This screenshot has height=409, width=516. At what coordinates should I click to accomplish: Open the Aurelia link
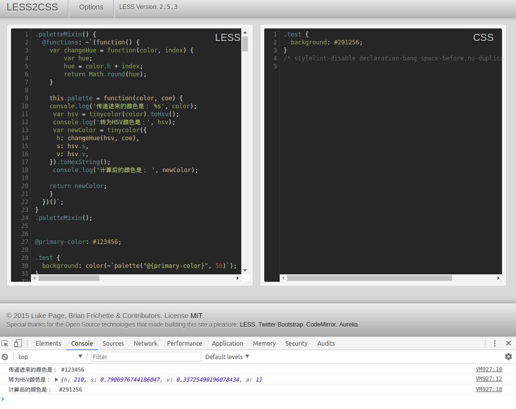click(x=349, y=325)
